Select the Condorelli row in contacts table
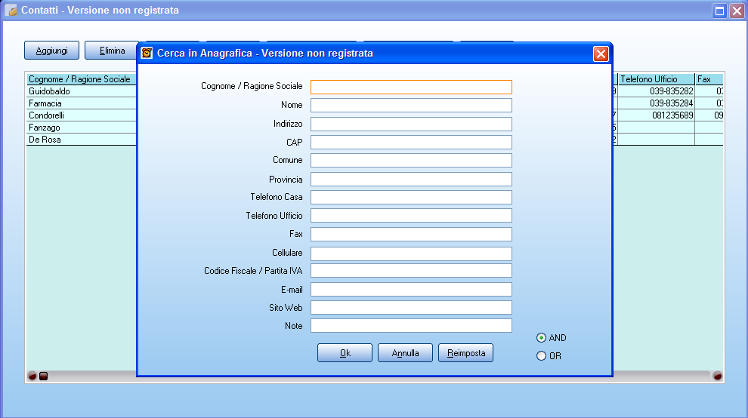748x418 pixels. tap(81, 115)
